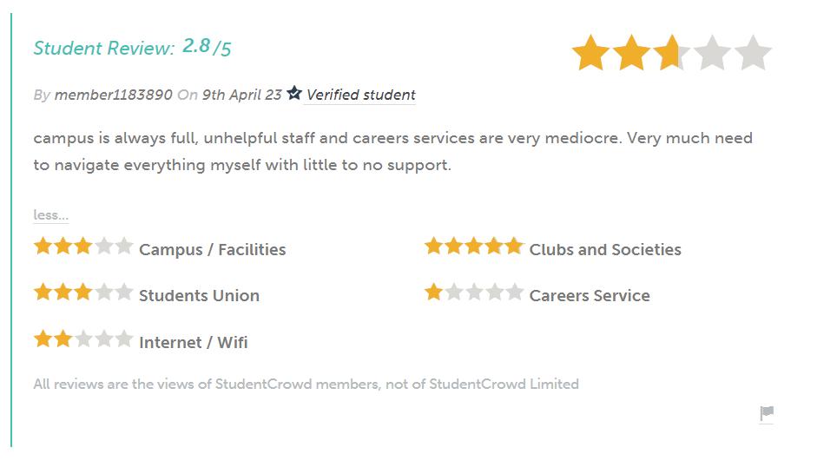Image resolution: width=824 pixels, height=467 pixels.
Task: Click the Internet / Wifi star rating
Action: pyautogui.click(x=83, y=339)
